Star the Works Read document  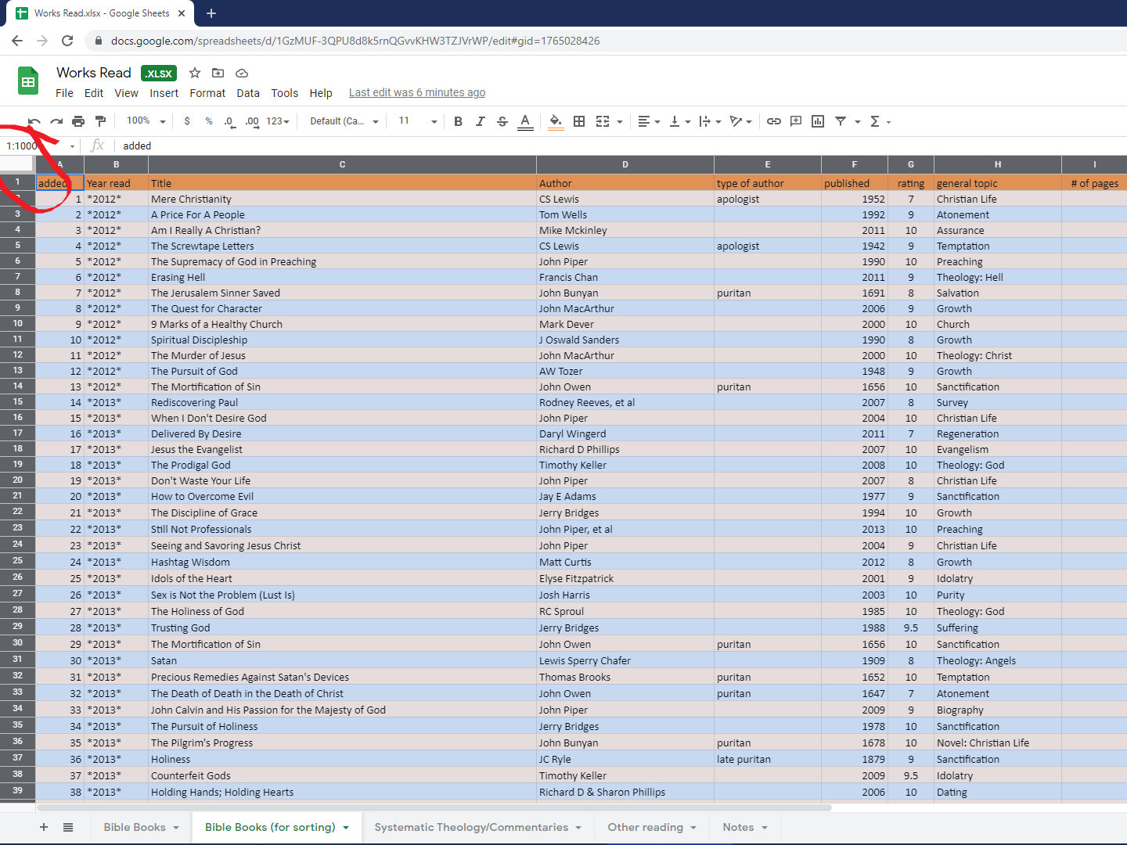(x=195, y=73)
